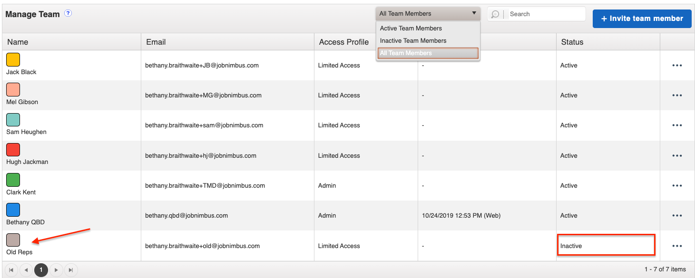Click inside the Search input field
695x278 pixels.
545,14
